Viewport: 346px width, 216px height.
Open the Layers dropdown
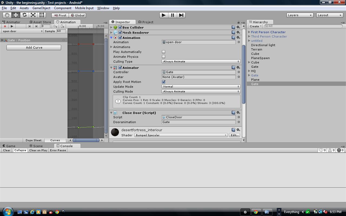[300, 15]
